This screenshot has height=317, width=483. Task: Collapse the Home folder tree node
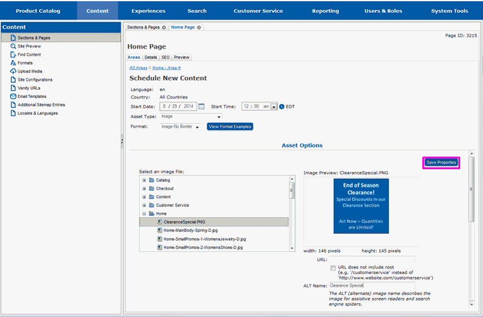tap(144, 213)
